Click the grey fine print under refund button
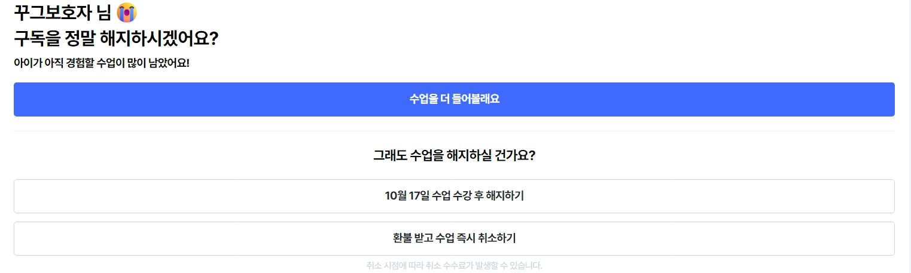Screen dimensions: 911x273 tap(454, 265)
